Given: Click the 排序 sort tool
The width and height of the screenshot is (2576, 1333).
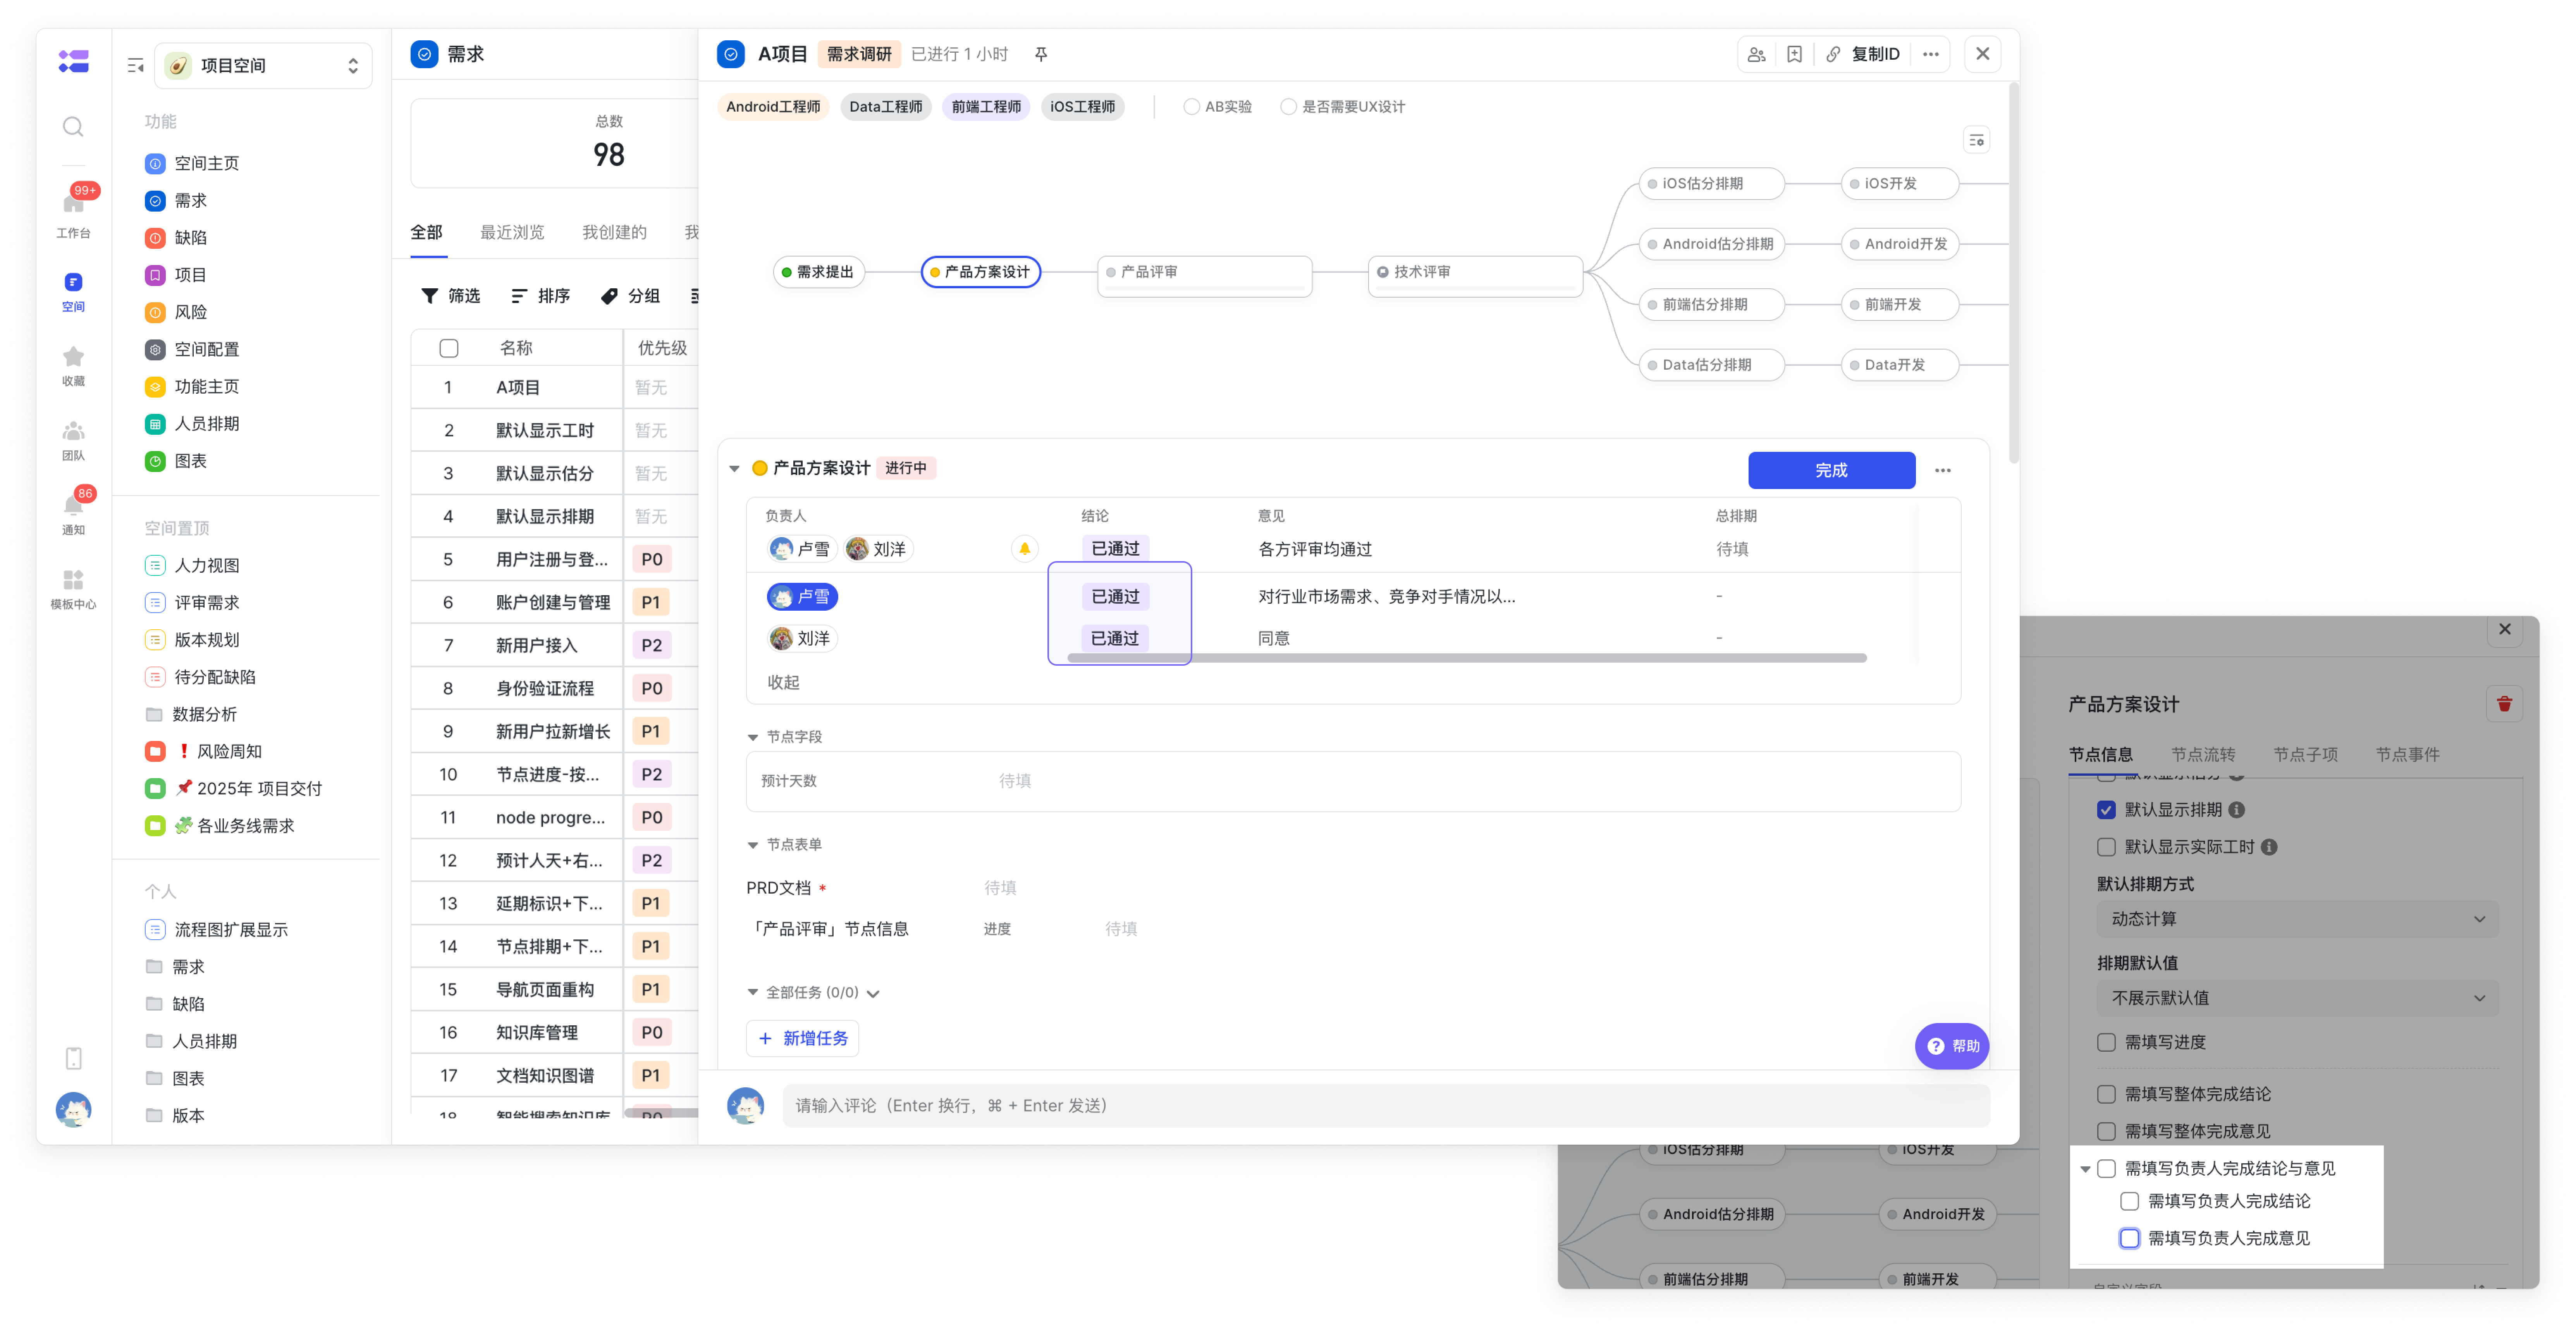Looking at the screenshot, I should coord(541,296).
